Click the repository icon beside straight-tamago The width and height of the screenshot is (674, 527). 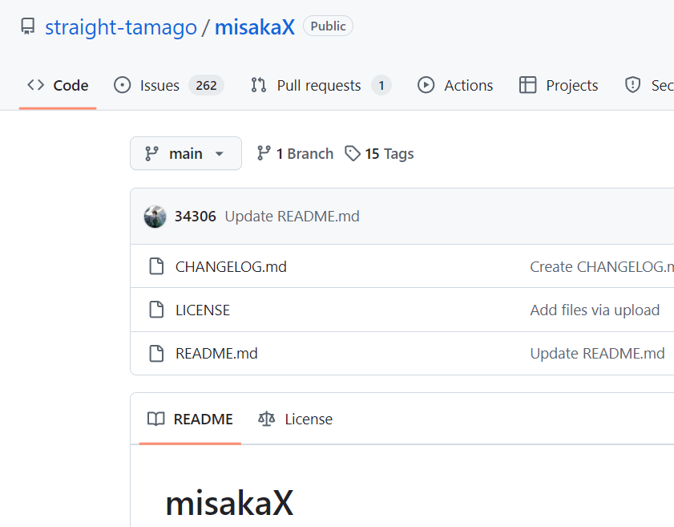click(x=28, y=26)
